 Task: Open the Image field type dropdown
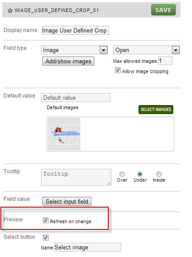(x=74, y=50)
